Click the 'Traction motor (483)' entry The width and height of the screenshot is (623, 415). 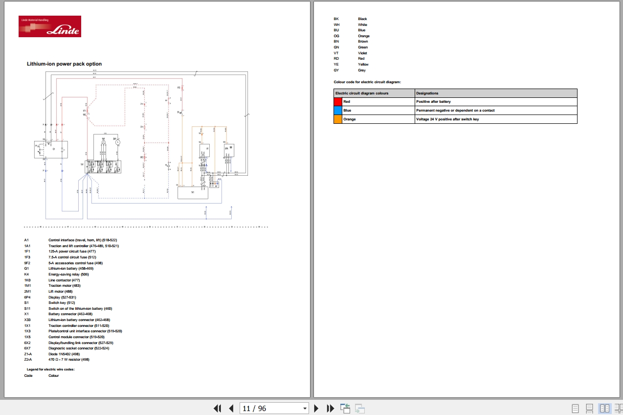[65, 286]
